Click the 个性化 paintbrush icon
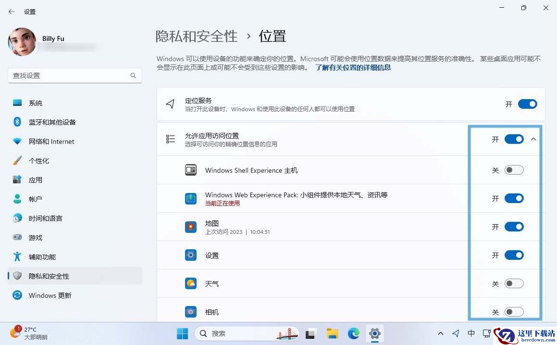This screenshot has width=557, height=345. pos(17,160)
